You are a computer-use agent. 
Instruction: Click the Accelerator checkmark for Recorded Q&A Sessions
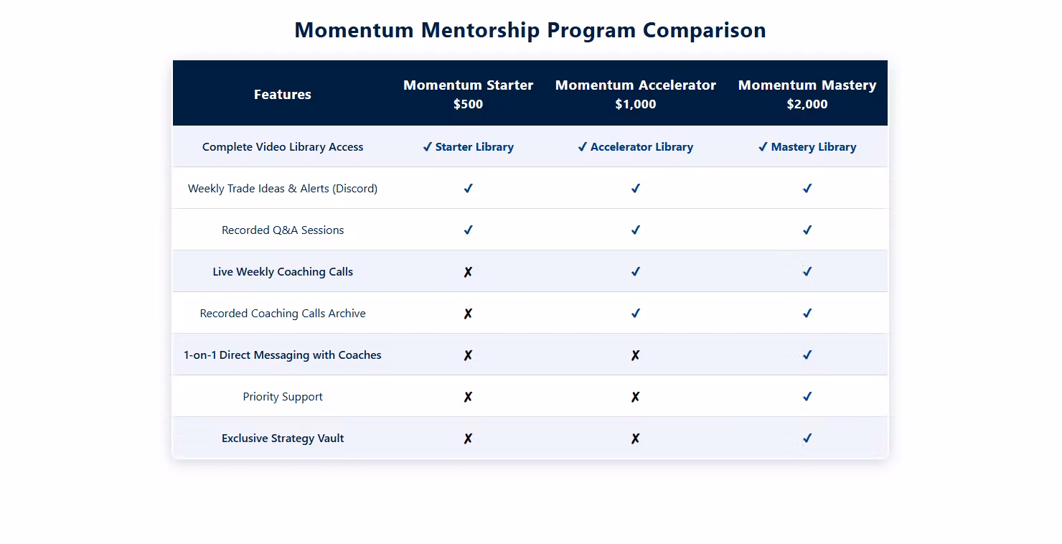point(635,230)
